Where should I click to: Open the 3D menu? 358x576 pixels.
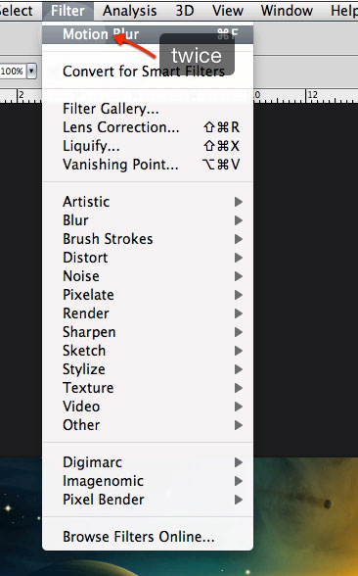pos(185,11)
